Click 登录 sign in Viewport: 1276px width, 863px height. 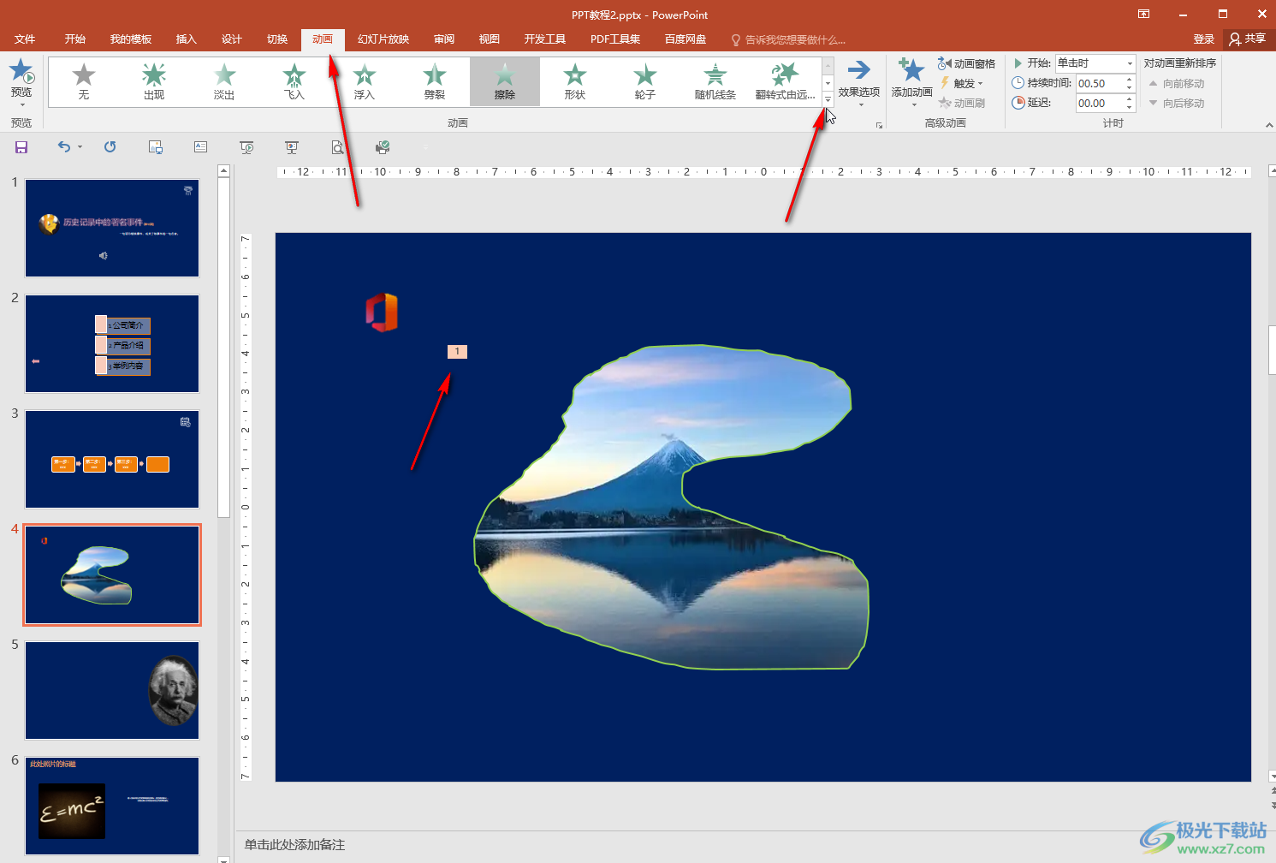coord(1204,39)
